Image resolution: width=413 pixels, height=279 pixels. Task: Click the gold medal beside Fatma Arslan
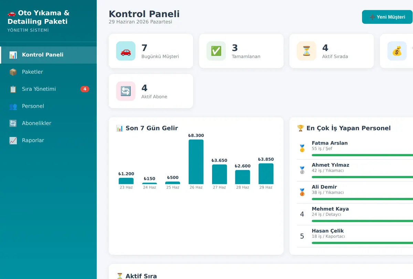click(x=302, y=148)
